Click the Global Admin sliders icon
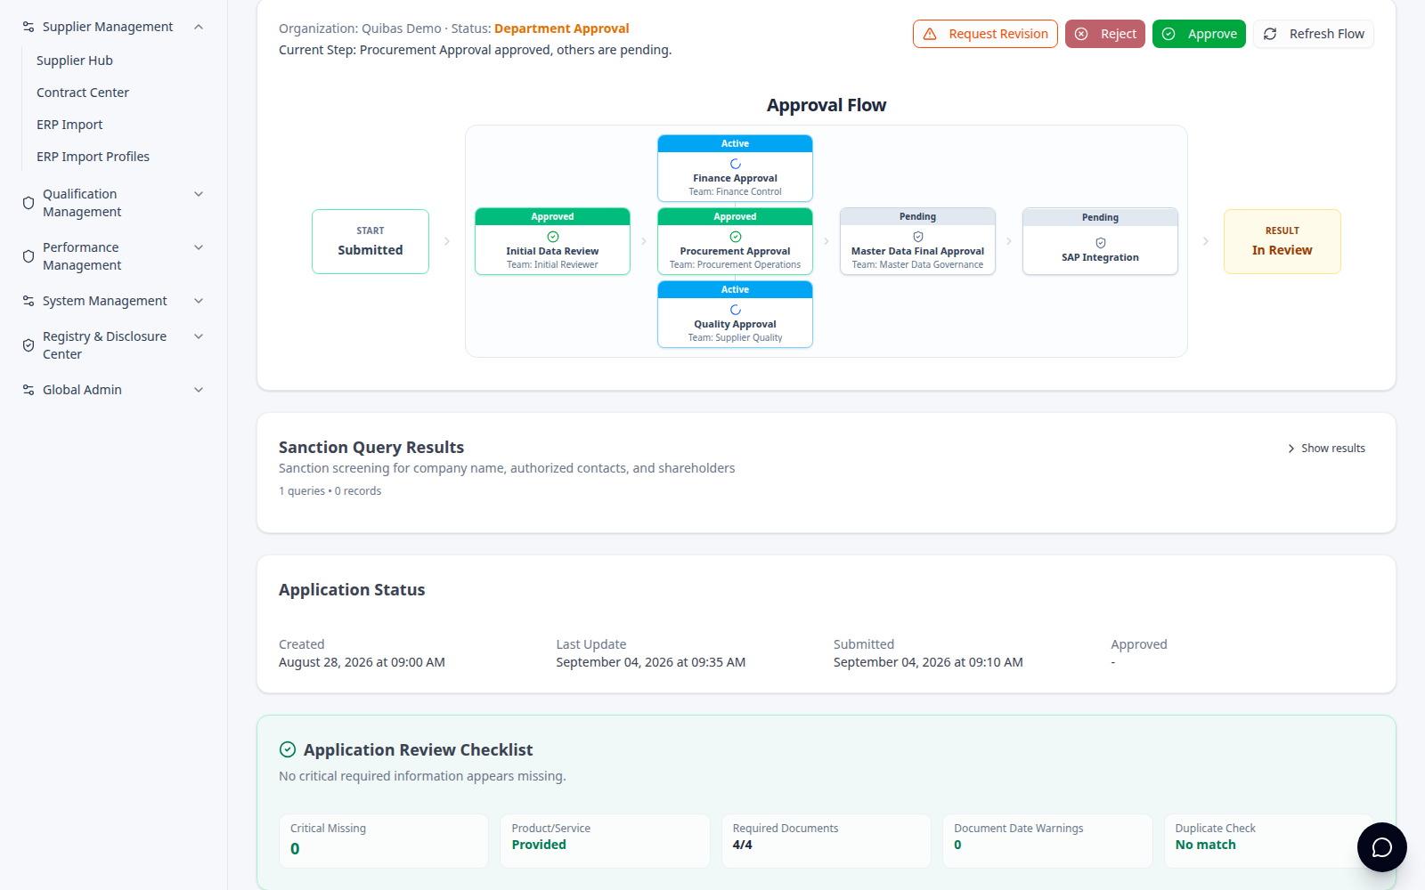This screenshot has height=890, width=1425. pyautogui.click(x=28, y=390)
